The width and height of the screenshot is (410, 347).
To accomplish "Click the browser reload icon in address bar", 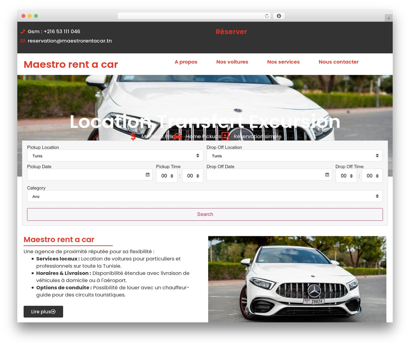I will (x=267, y=16).
